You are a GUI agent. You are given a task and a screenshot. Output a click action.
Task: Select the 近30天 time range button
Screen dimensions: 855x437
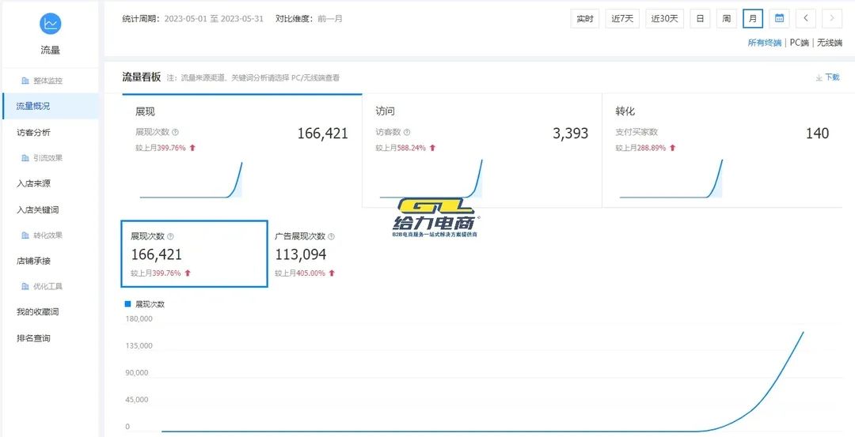pyautogui.click(x=665, y=18)
